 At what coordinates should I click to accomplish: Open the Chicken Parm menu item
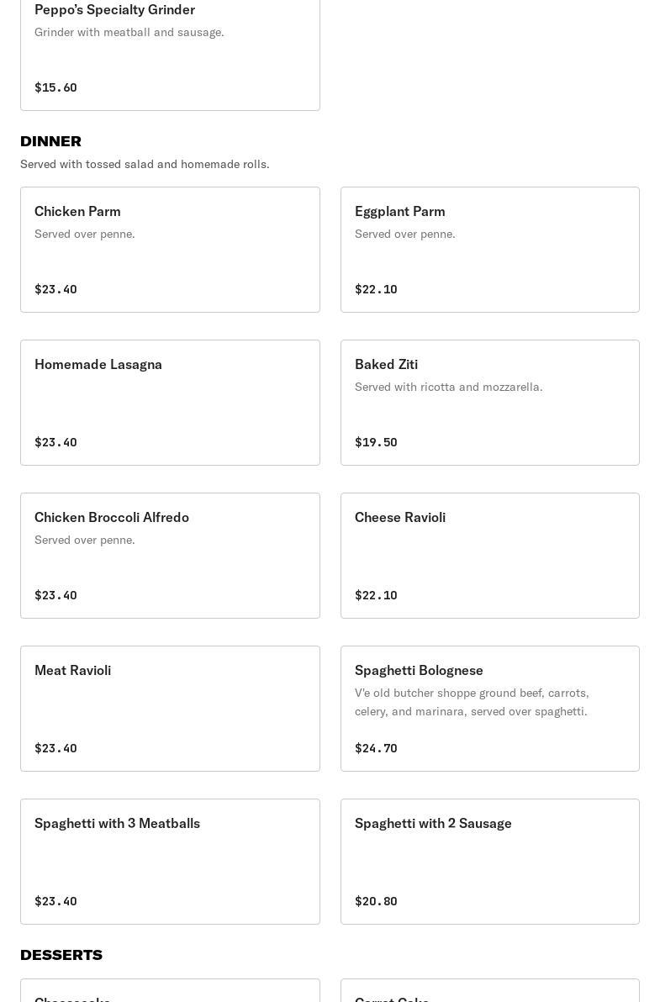[x=170, y=250]
